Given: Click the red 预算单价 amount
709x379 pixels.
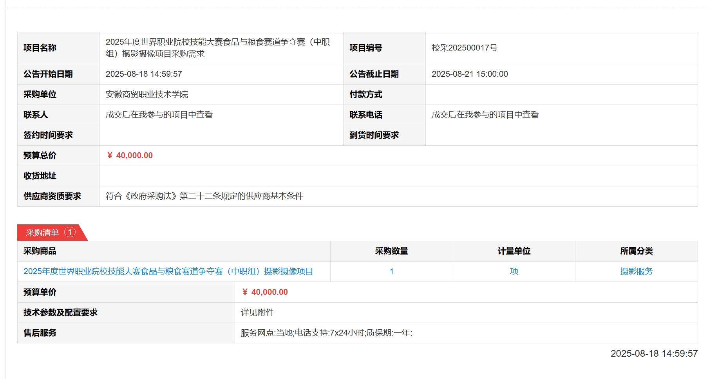Looking at the screenshot, I should (x=265, y=292).
